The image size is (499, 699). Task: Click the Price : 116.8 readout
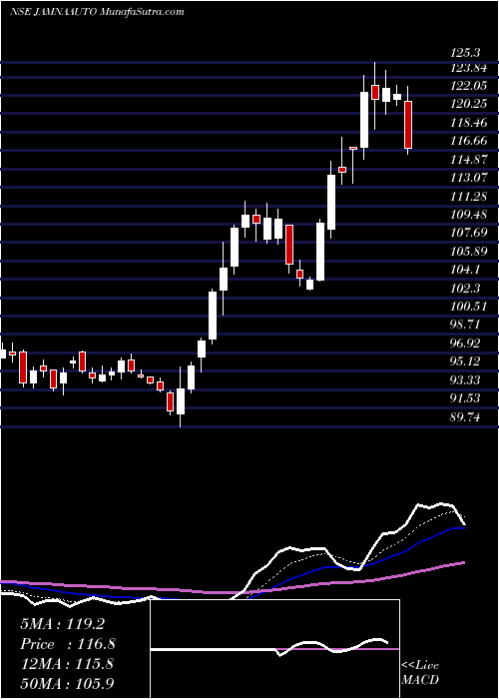click(68, 644)
